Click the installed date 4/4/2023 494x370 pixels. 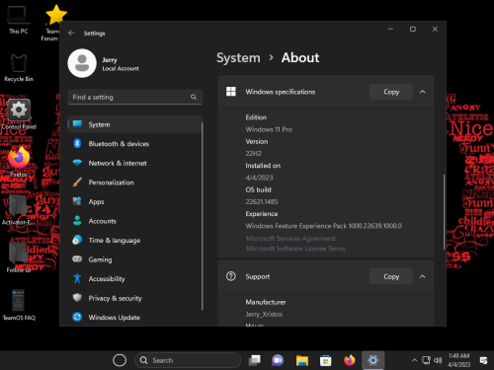pos(259,178)
